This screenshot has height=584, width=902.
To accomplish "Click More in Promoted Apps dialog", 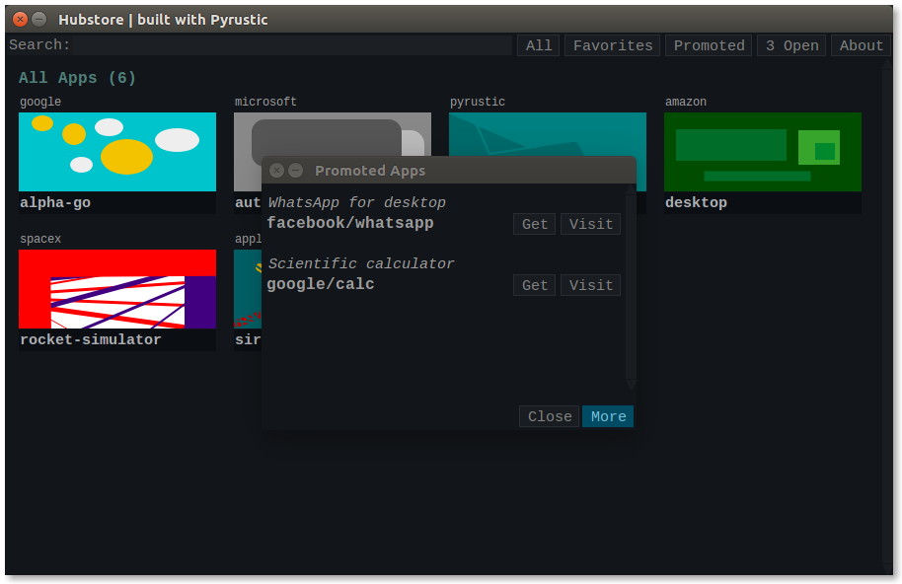I will [608, 416].
